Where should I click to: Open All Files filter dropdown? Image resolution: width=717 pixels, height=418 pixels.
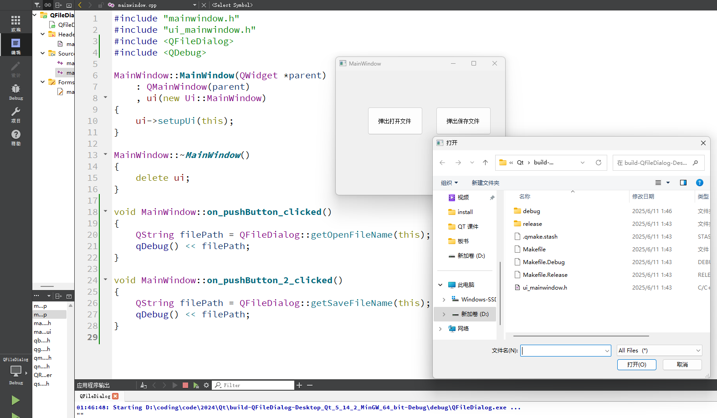point(660,350)
